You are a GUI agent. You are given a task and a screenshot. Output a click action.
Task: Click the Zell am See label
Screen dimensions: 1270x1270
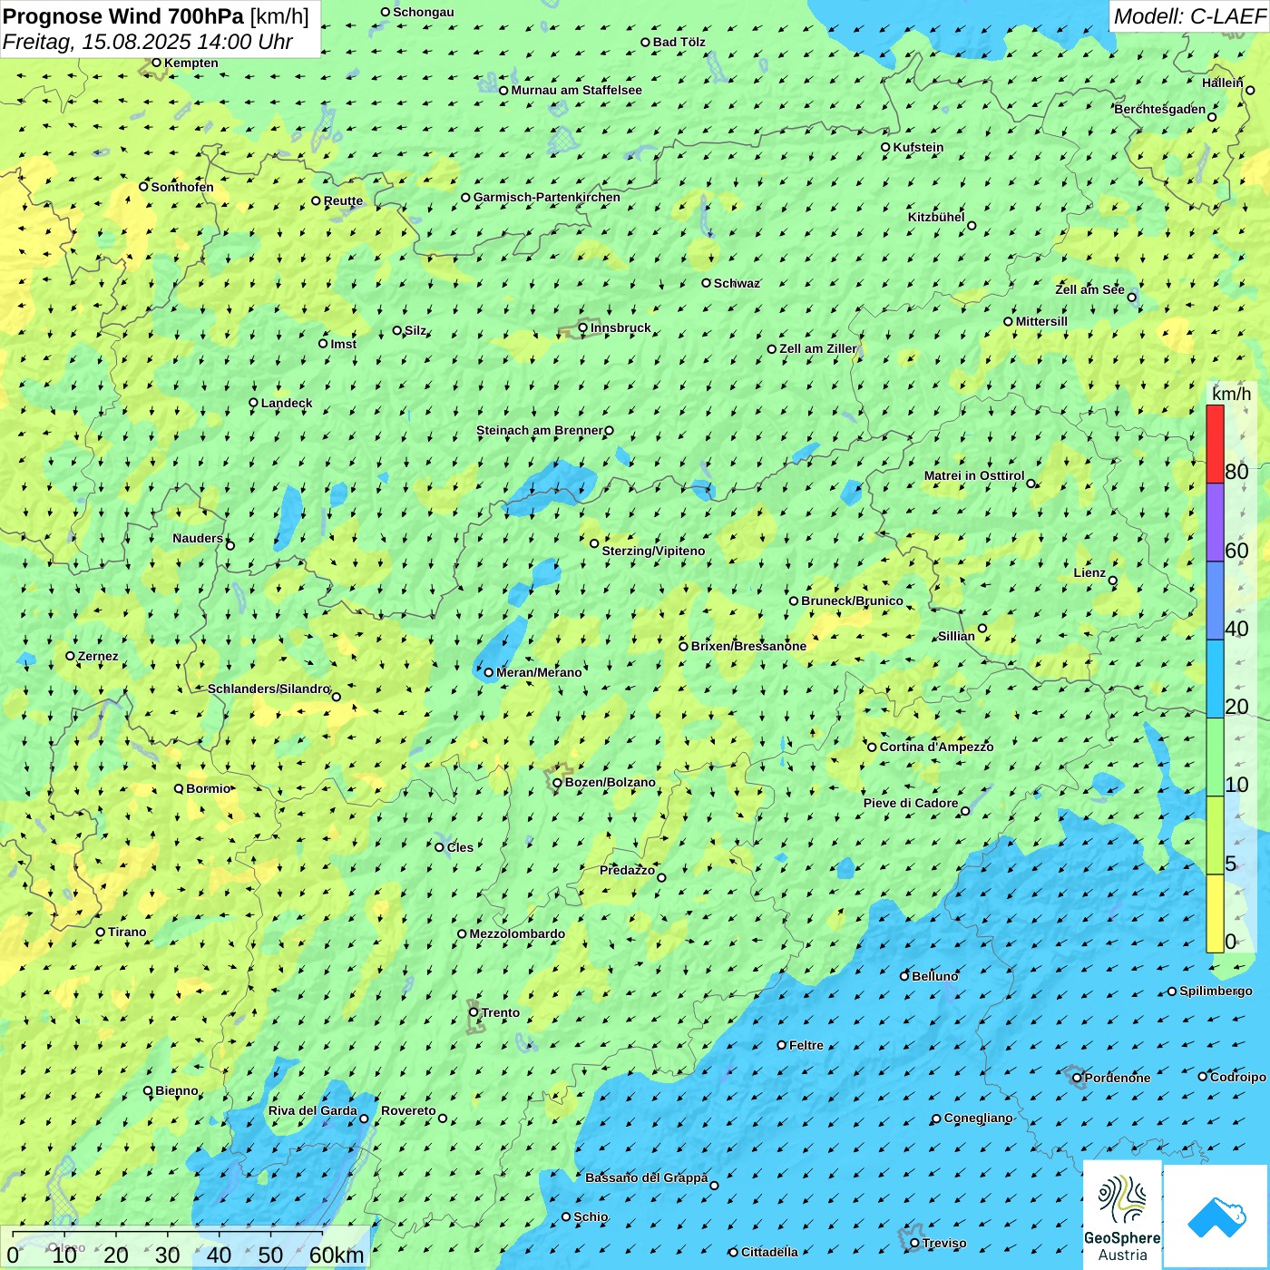coord(1089,289)
